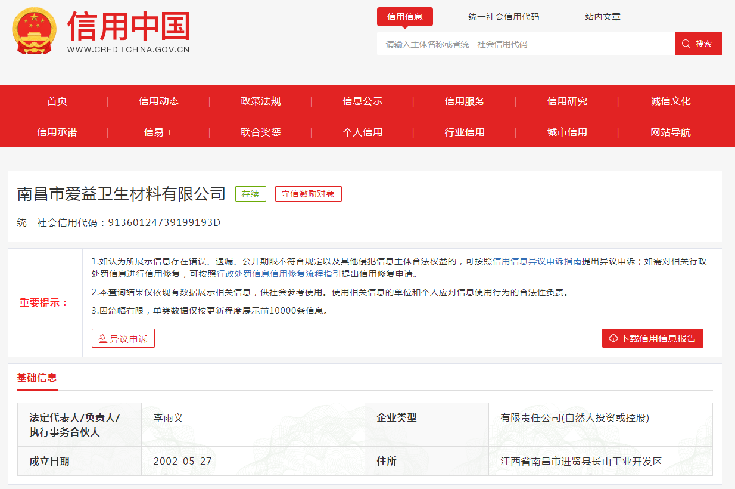
Task: Click address 江西省南昌市进贤县长山工业开发区
Action: point(581,461)
